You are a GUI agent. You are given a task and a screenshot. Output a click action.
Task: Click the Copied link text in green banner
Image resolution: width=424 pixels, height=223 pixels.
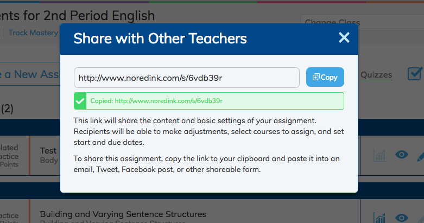pyautogui.click(x=156, y=101)
